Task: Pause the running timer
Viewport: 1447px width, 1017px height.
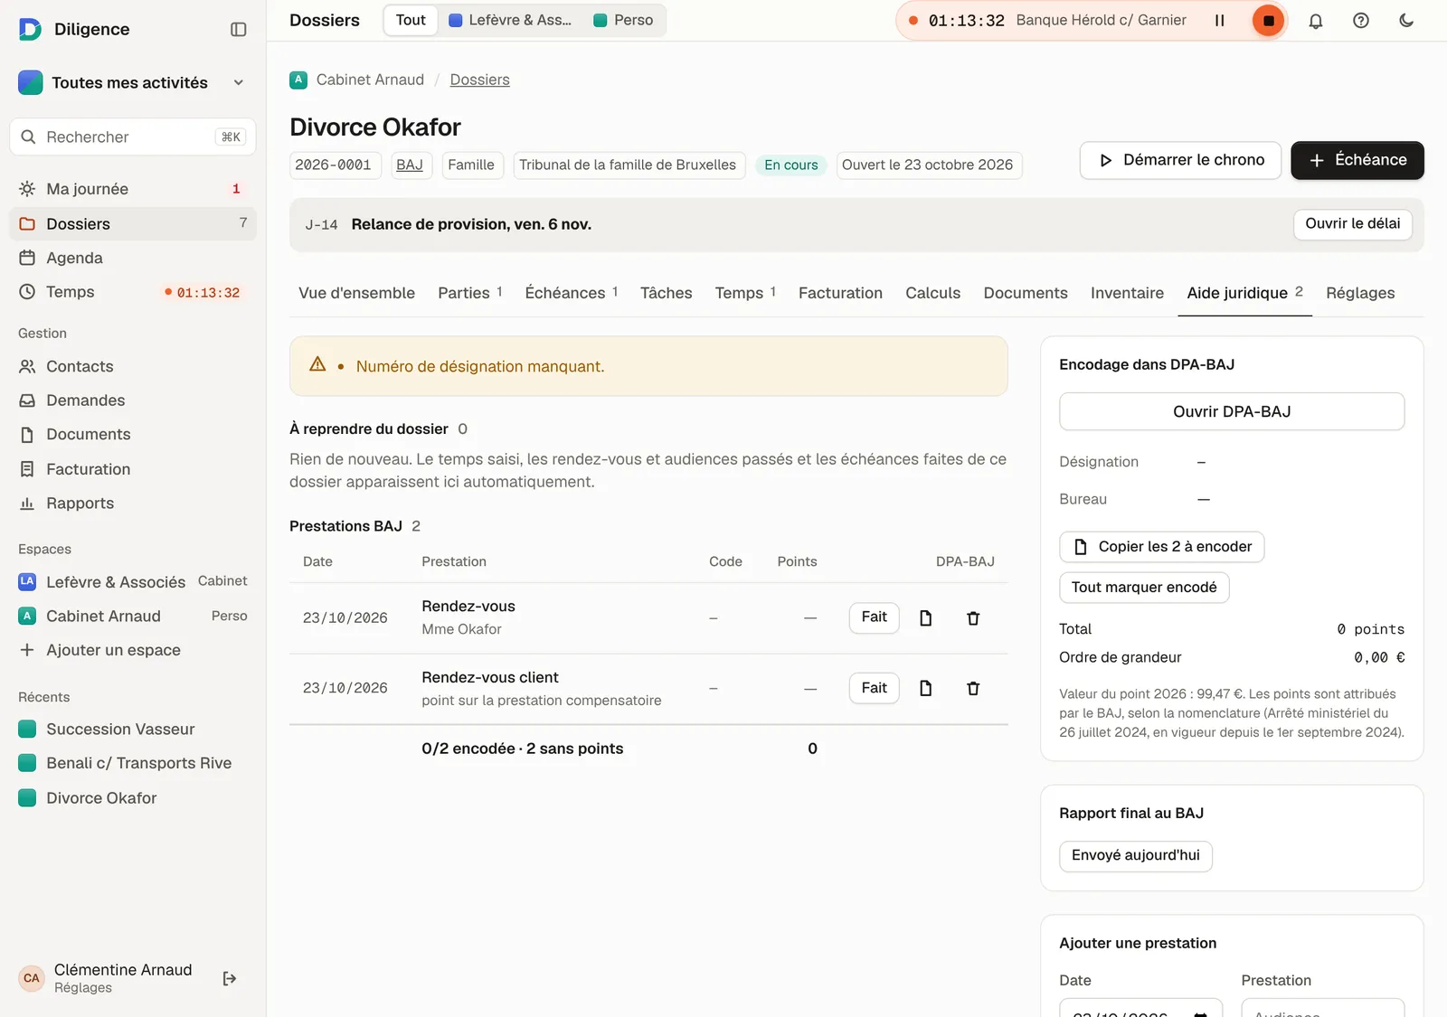Action: pos(1219,20)
